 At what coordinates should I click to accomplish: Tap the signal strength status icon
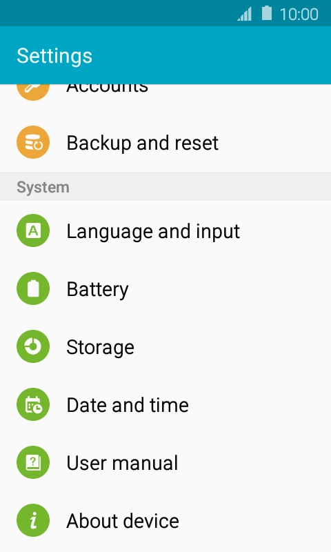click(245, 14)
